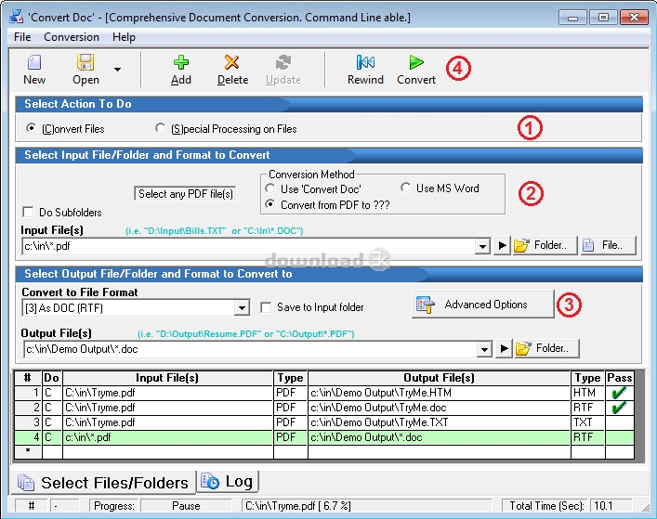Click the # field in the status bar
The width and height of the screenshot is (657, 519).
pyautogui.click(x=31, y=506)
